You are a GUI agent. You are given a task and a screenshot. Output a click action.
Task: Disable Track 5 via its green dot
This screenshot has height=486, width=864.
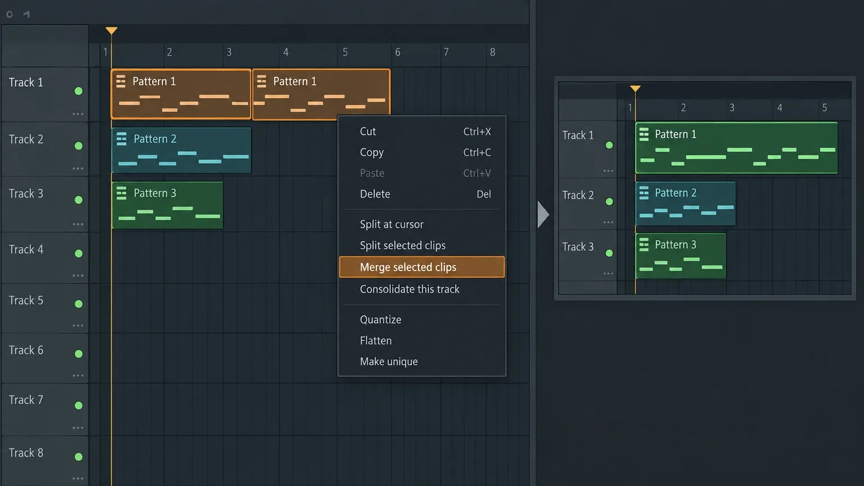point(79,304)
